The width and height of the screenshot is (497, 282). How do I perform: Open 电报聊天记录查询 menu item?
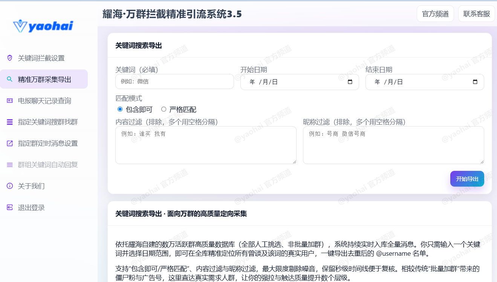click(x=44, y=101)
